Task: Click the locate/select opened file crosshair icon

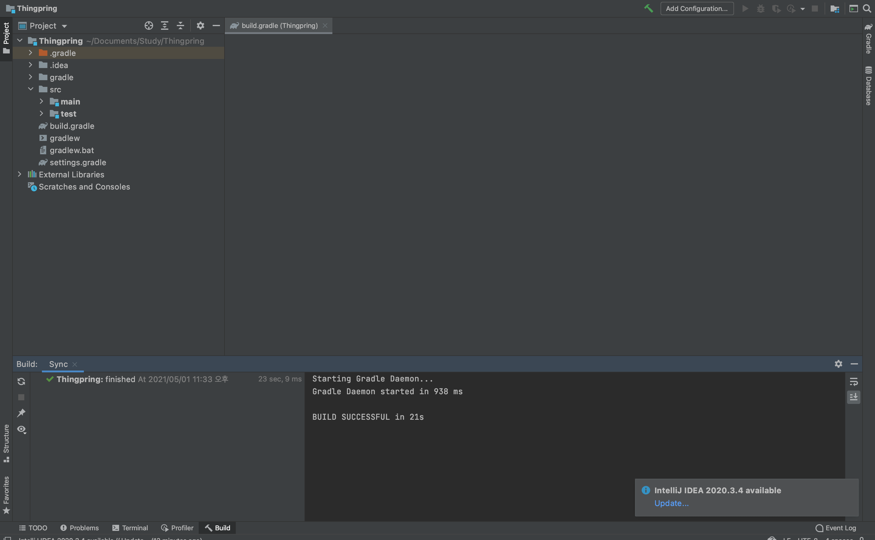Action: click(149, 26)
